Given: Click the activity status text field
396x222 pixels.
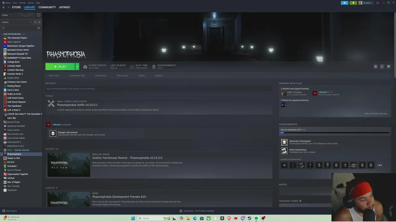Looking at the screenshot, I should 159,89.
